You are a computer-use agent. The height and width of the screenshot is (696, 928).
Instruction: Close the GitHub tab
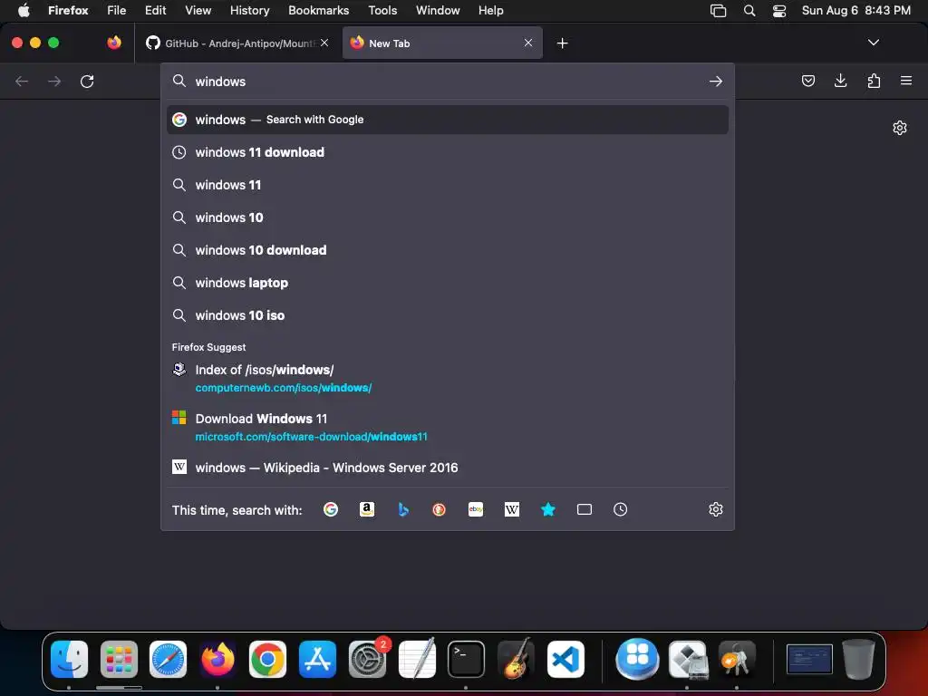[x=324, y=43]
